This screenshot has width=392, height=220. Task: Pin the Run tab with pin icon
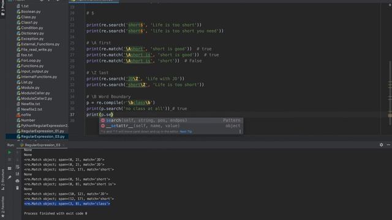pyautogui.click(x=10, y=177)
